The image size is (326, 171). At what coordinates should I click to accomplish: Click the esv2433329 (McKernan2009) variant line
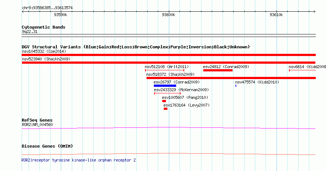click(x=167, y=93)
